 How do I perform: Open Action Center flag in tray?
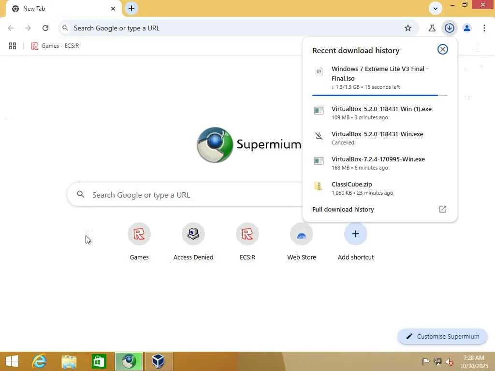pyautogui.click(x=426, y=361)
